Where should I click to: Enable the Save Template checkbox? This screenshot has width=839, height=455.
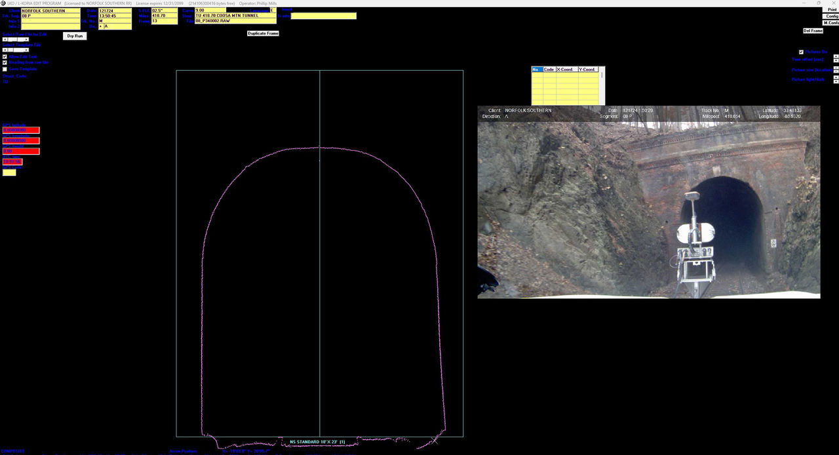click(5, 69)
